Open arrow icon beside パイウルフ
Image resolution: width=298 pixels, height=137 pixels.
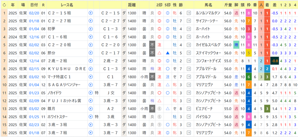(189, 117)
